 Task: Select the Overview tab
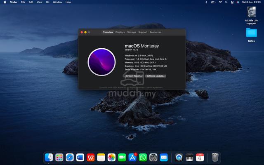(x=108, y=32)
